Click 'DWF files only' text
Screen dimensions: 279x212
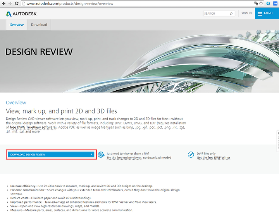click(206, 153)
